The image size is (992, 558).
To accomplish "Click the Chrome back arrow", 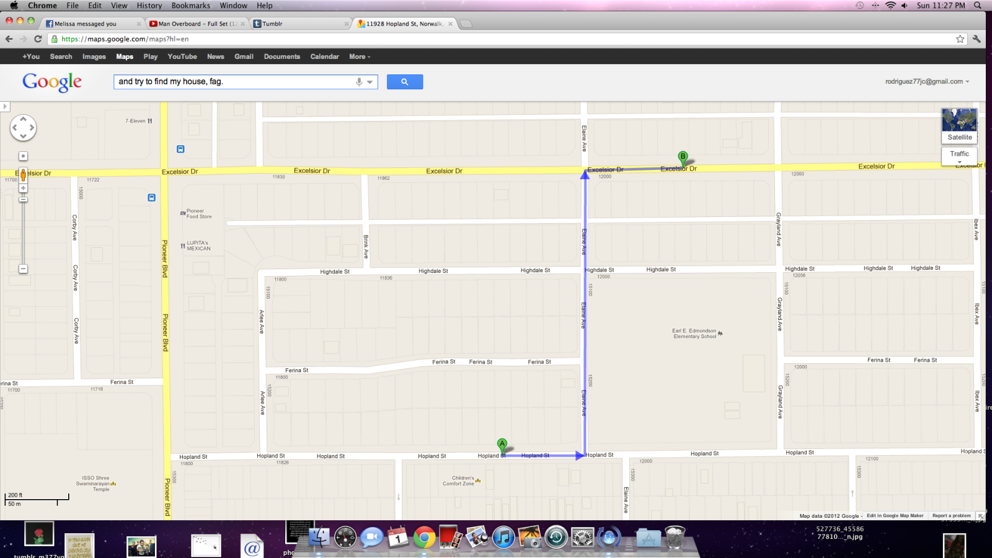I will click(9, 38).
